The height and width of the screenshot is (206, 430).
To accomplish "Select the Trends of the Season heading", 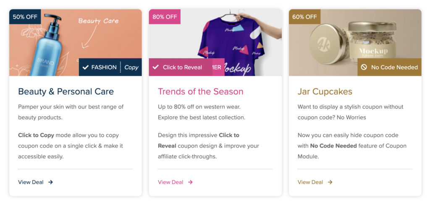I will pos(200,91).
